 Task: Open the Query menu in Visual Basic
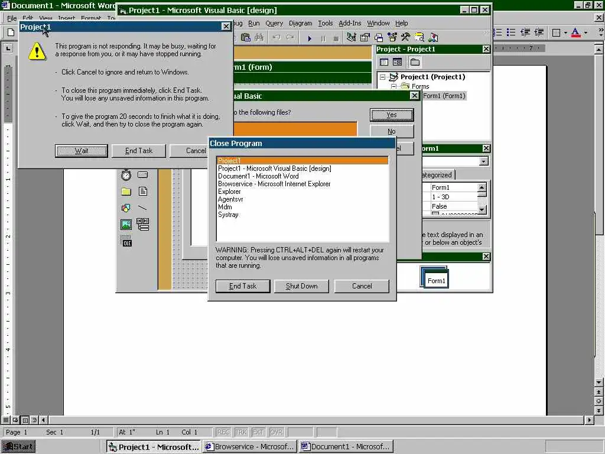(x=274, y=23)
